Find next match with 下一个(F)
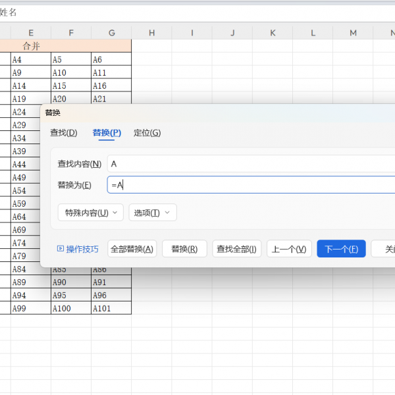Viewport: 395px width, 395px height. [x=341, y=249]
